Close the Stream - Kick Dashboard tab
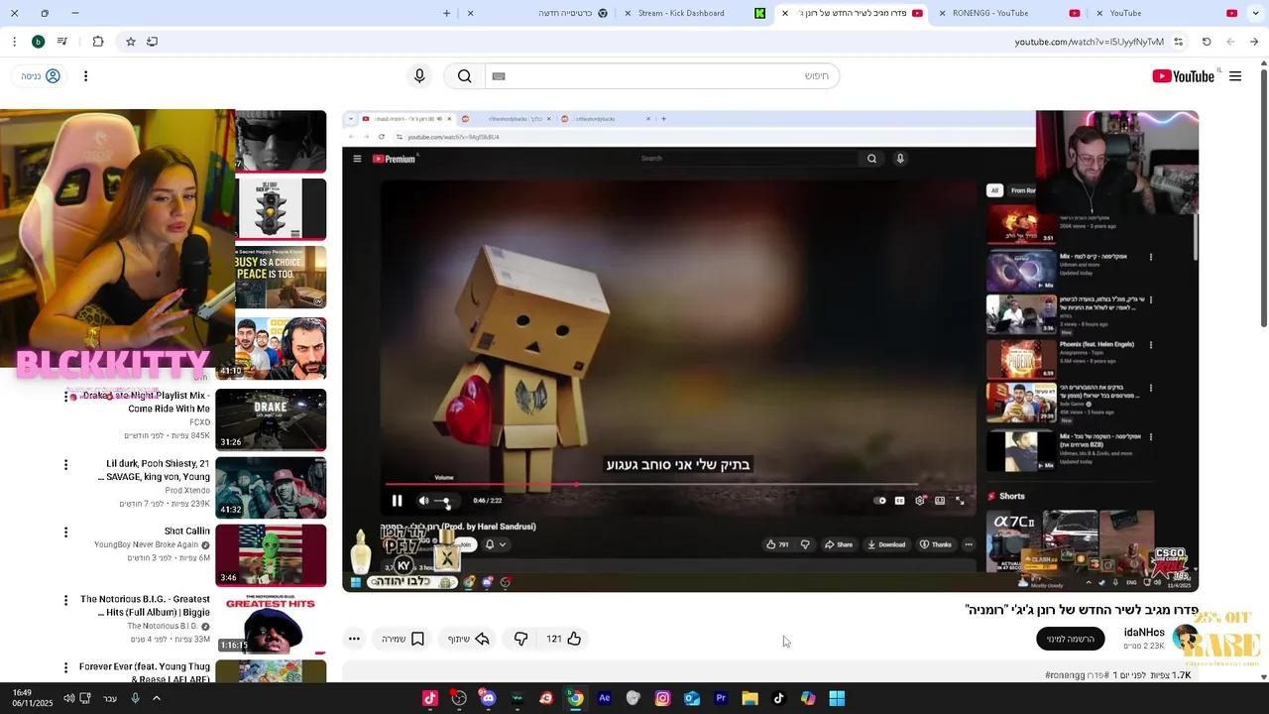Viewport: 1269px width, 714px height. pyautogui.click(x=628, y=13)
